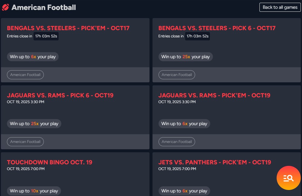Click the Win up to 6x chip on Jaguars Pick'em

pyautogui.click(x=184, y=124)
